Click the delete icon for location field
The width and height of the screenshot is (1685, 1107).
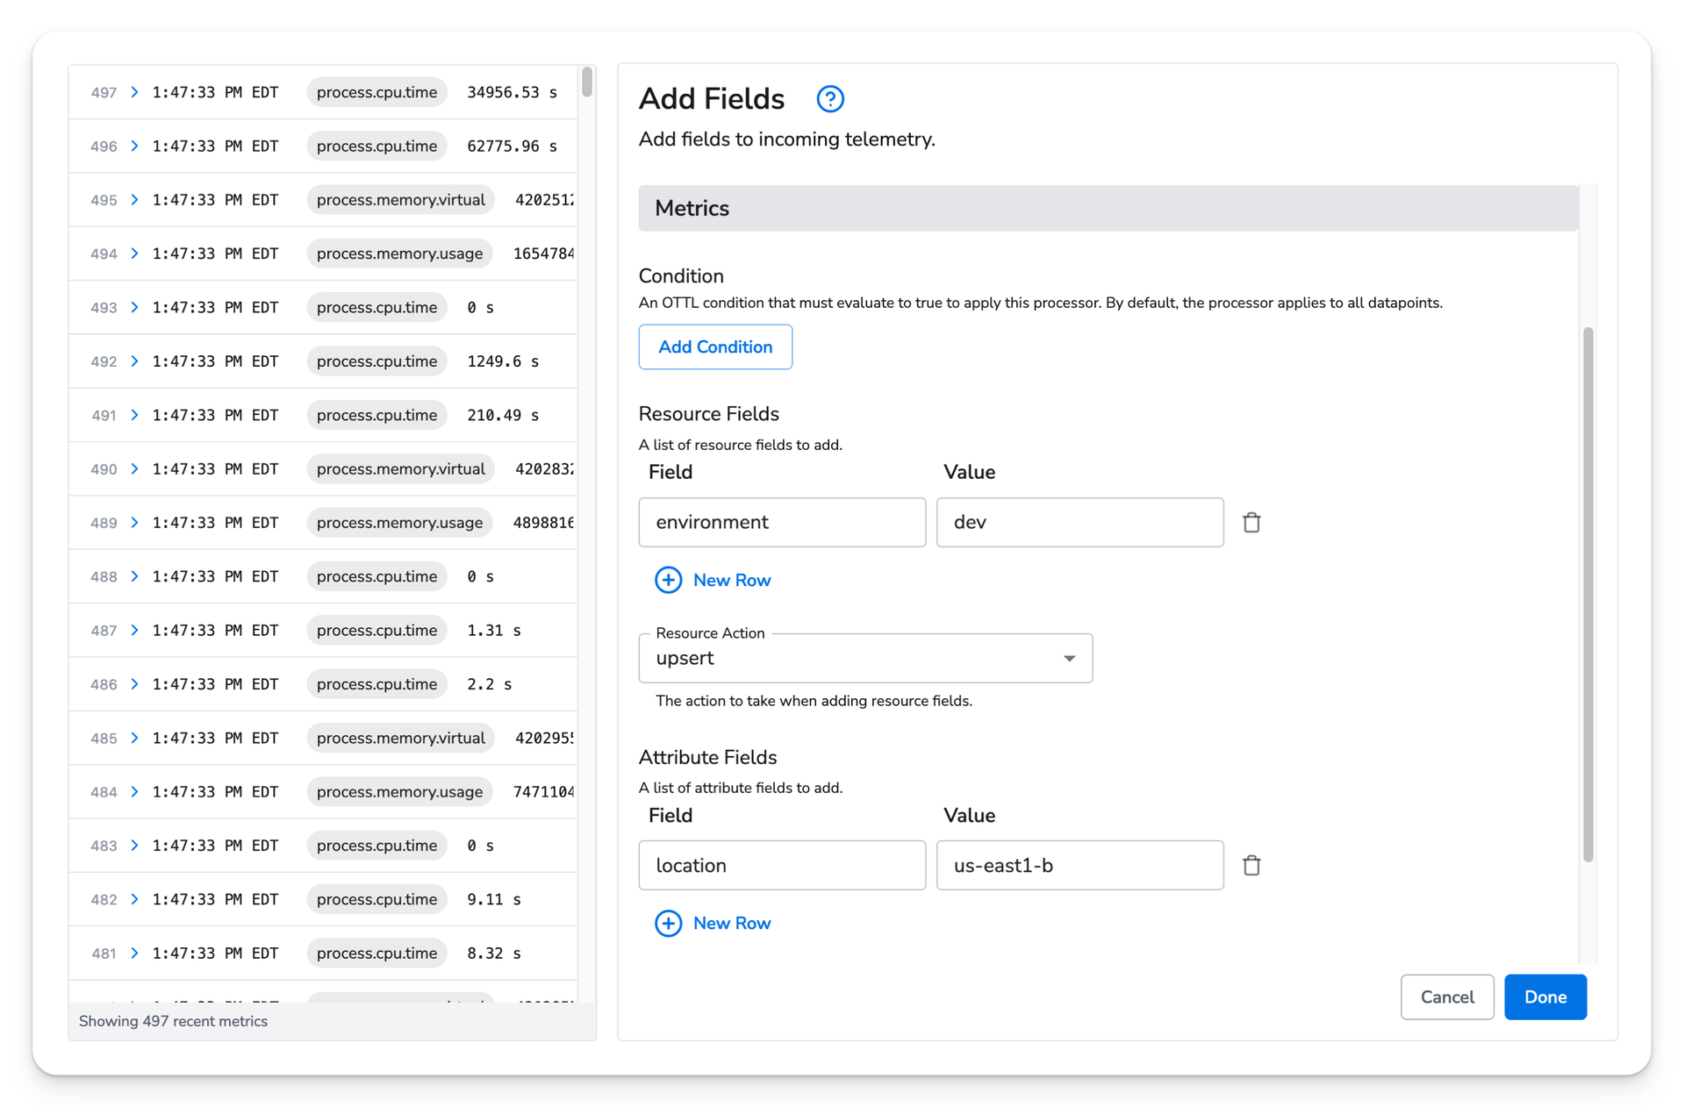pos(1252,865)
